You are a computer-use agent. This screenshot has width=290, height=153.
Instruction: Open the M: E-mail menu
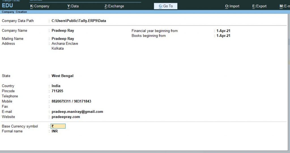[x=285, y=6]
